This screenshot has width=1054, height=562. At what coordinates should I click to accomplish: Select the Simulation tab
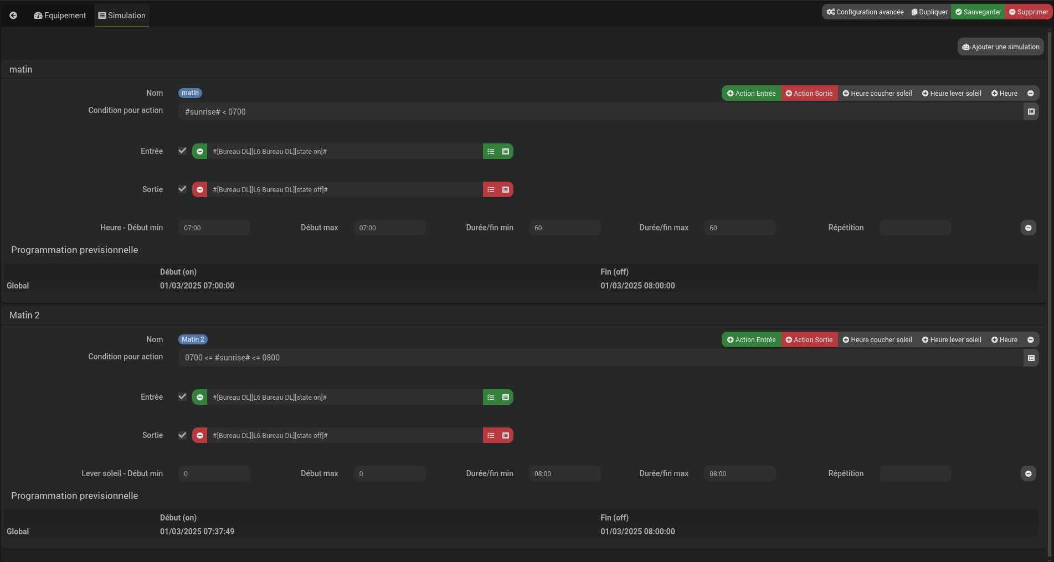[x=122, y=16]
